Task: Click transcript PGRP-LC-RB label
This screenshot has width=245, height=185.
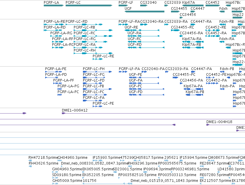Action: (x=84, y=27)
